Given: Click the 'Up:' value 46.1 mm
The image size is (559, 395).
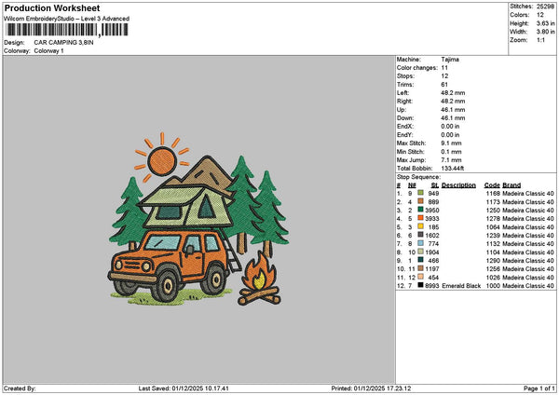Looking at the screenshot, I should coord(453,109).
